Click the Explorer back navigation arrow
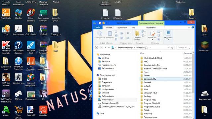The width and height of the screenshot is (212, 119). point(96,48)
